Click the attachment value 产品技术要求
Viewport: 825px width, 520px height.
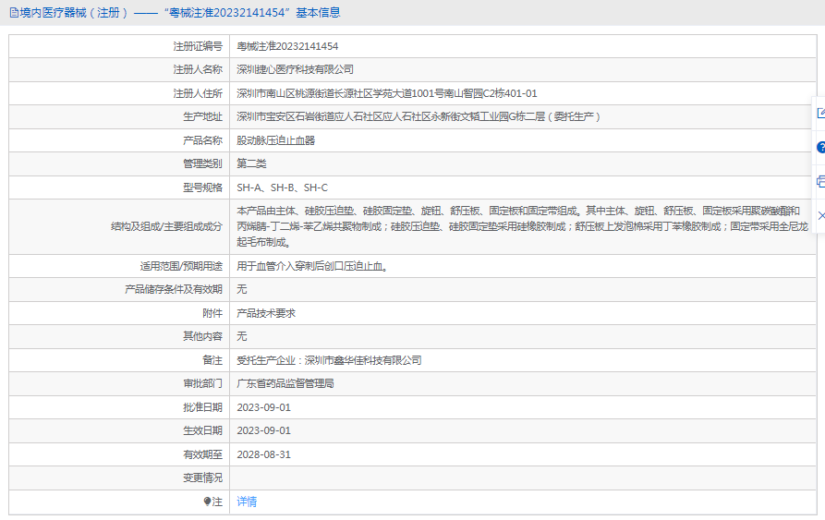pyautogui.click(x=266, y=313)
